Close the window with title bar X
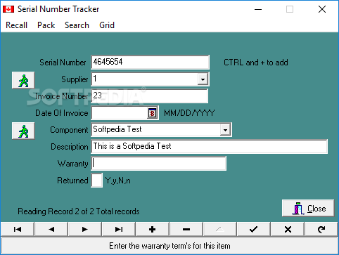This screenshot has width=339, height=255. (x=322, y=9)
